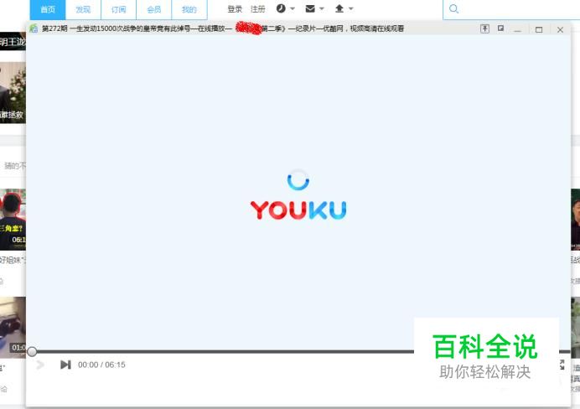Screen dimensions: 580x409
Task: Expand the dropdown arrow beside the envelope icon
Action: pyautogui.click(x=322, y=8)
